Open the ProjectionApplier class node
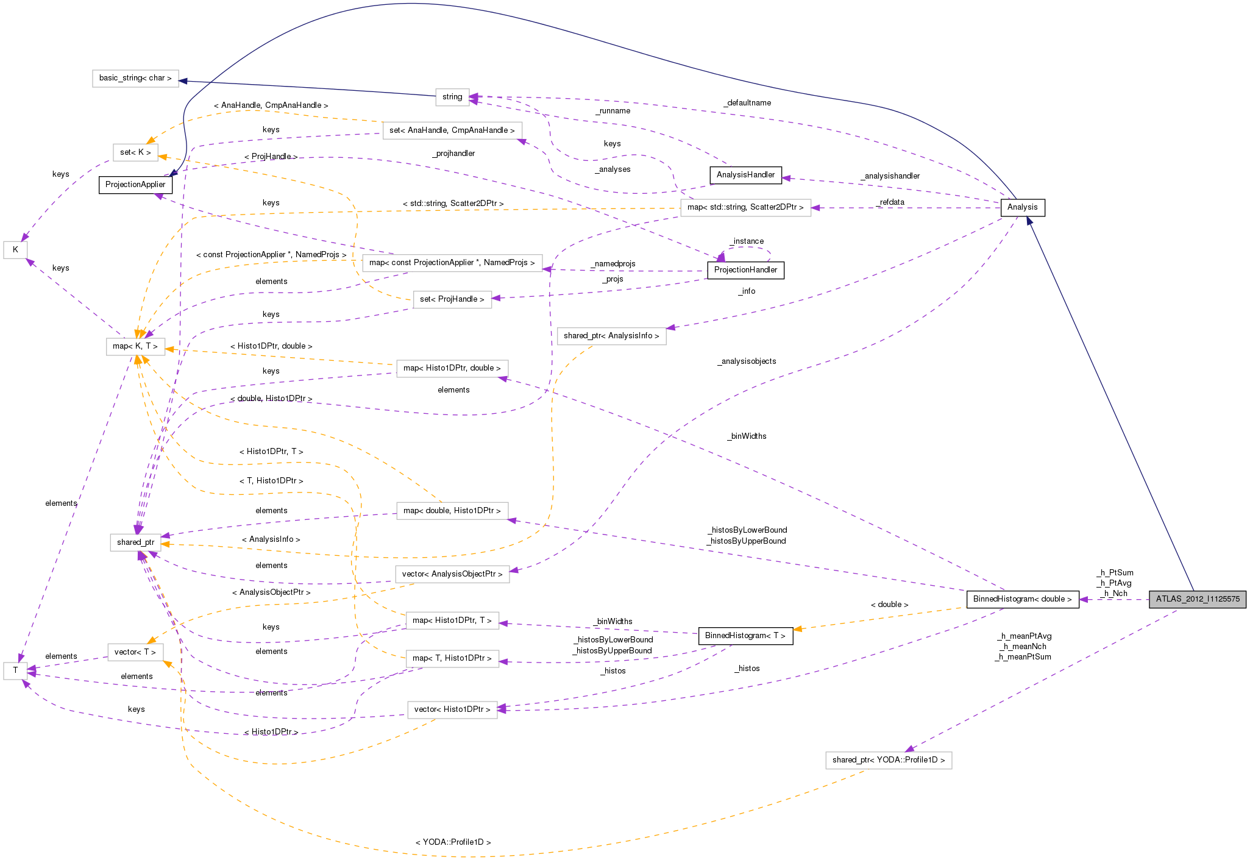Screen dimensions: 1250x860 [135, 185]
